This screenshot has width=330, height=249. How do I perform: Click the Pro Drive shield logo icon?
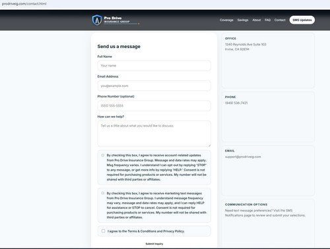97,20
